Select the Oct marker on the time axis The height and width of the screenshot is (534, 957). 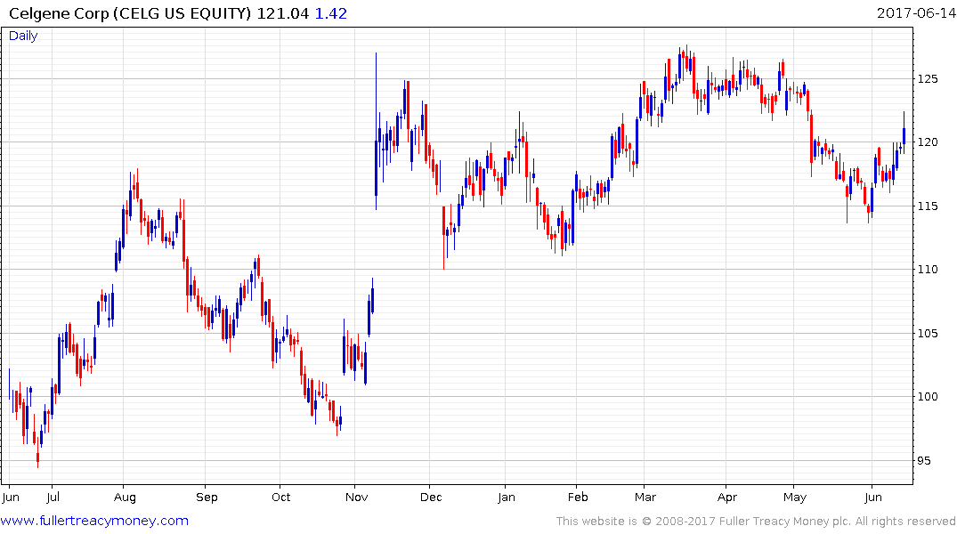pyautogui.click(x=280, y=497)
